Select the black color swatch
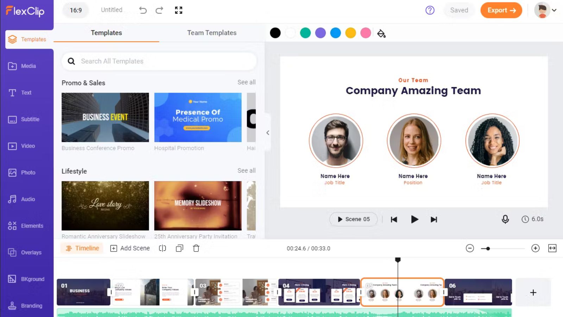The height and width of the screenshot is (317, 563). 275,33
